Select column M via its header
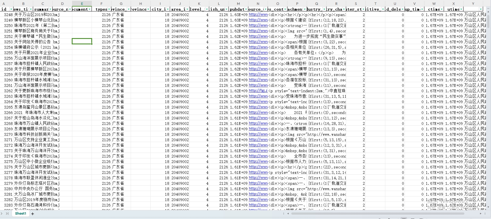Viewport: 491px width, 219px height. click(x=238, y=4)
